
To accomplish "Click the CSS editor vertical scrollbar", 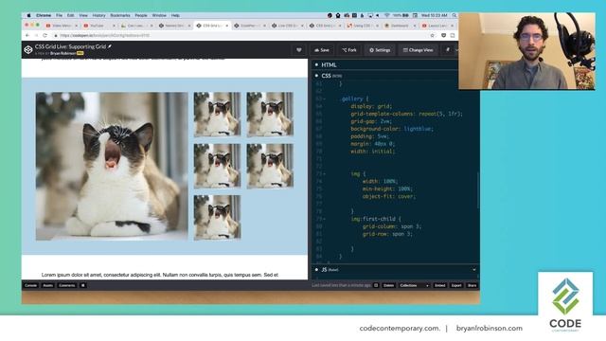I will point(478,189).
